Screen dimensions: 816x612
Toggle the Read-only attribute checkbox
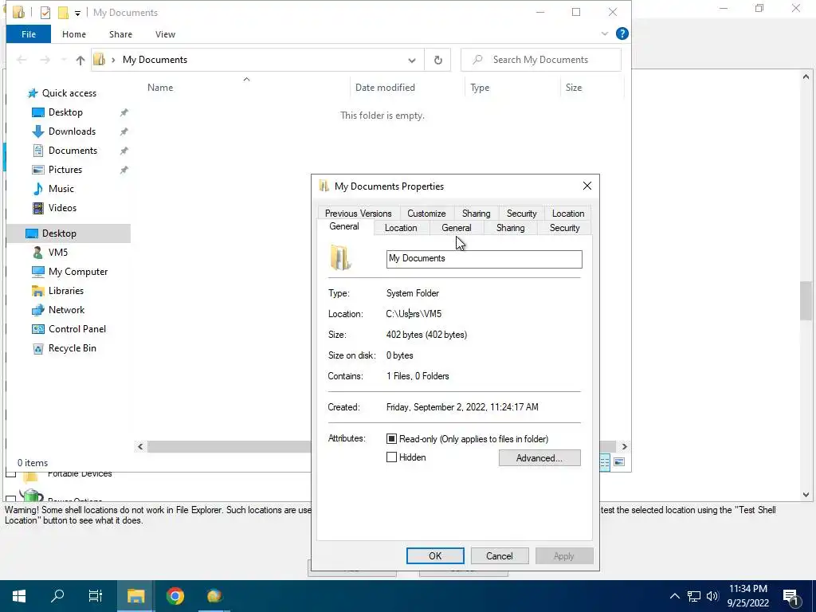[391, 439]
